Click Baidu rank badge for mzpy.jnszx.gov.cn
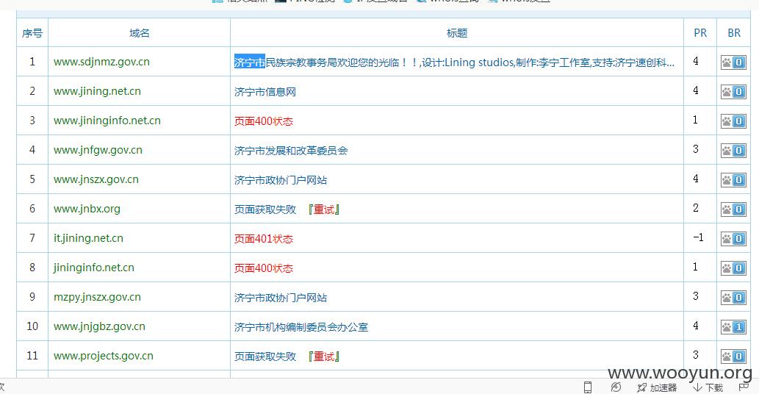The width and height of the screenshot is (759, 394). click(733, 298)
